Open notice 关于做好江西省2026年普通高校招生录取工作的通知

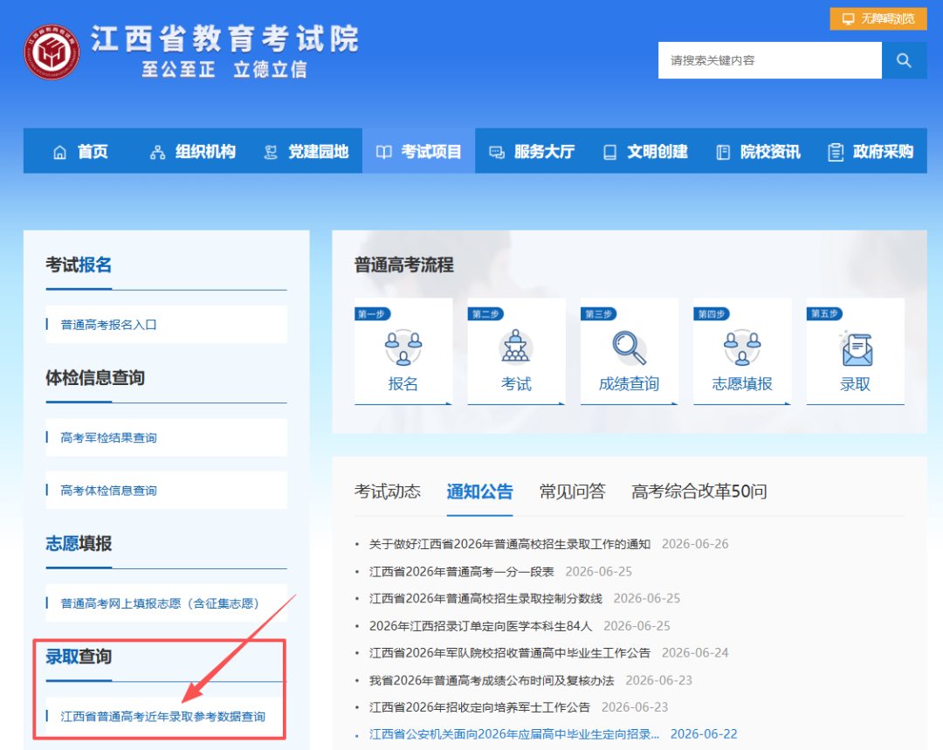click(x=510, y=544)
